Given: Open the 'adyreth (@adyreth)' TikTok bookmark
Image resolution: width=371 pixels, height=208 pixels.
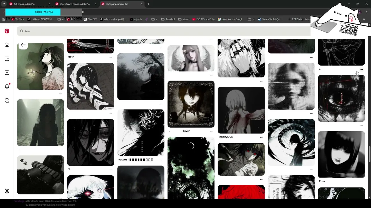Looking at the screenshot, I should click(x=113, y=19).
